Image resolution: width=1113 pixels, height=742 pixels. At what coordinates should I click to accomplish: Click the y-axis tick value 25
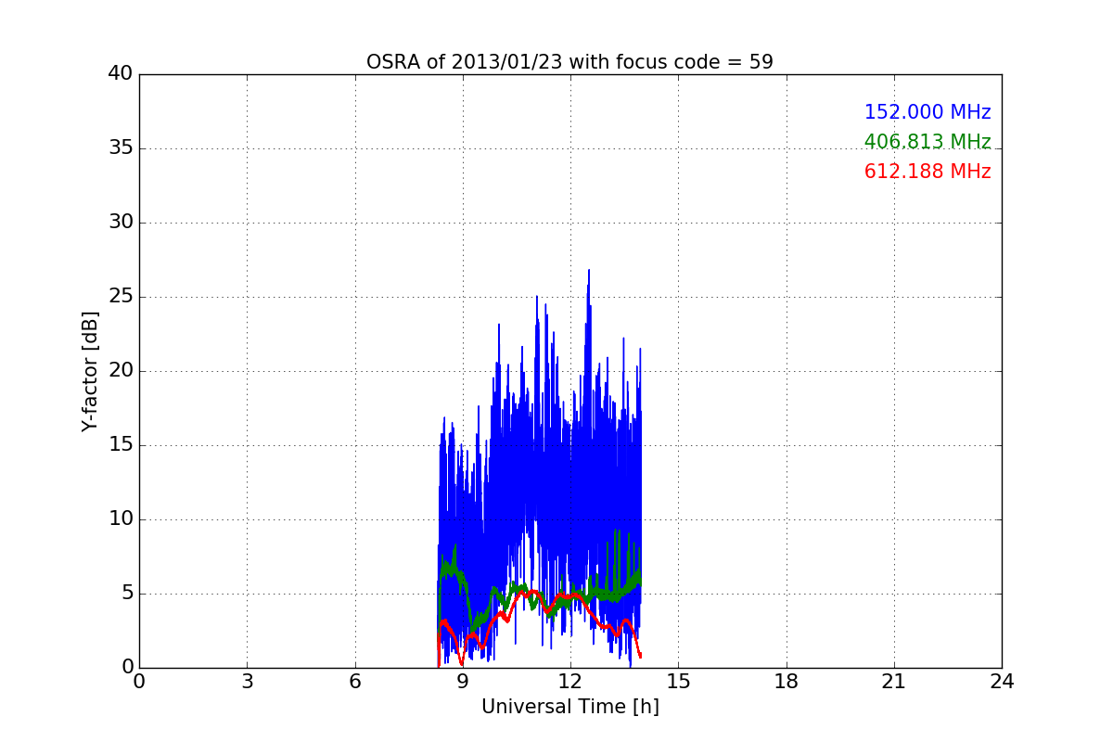[120, 297]
